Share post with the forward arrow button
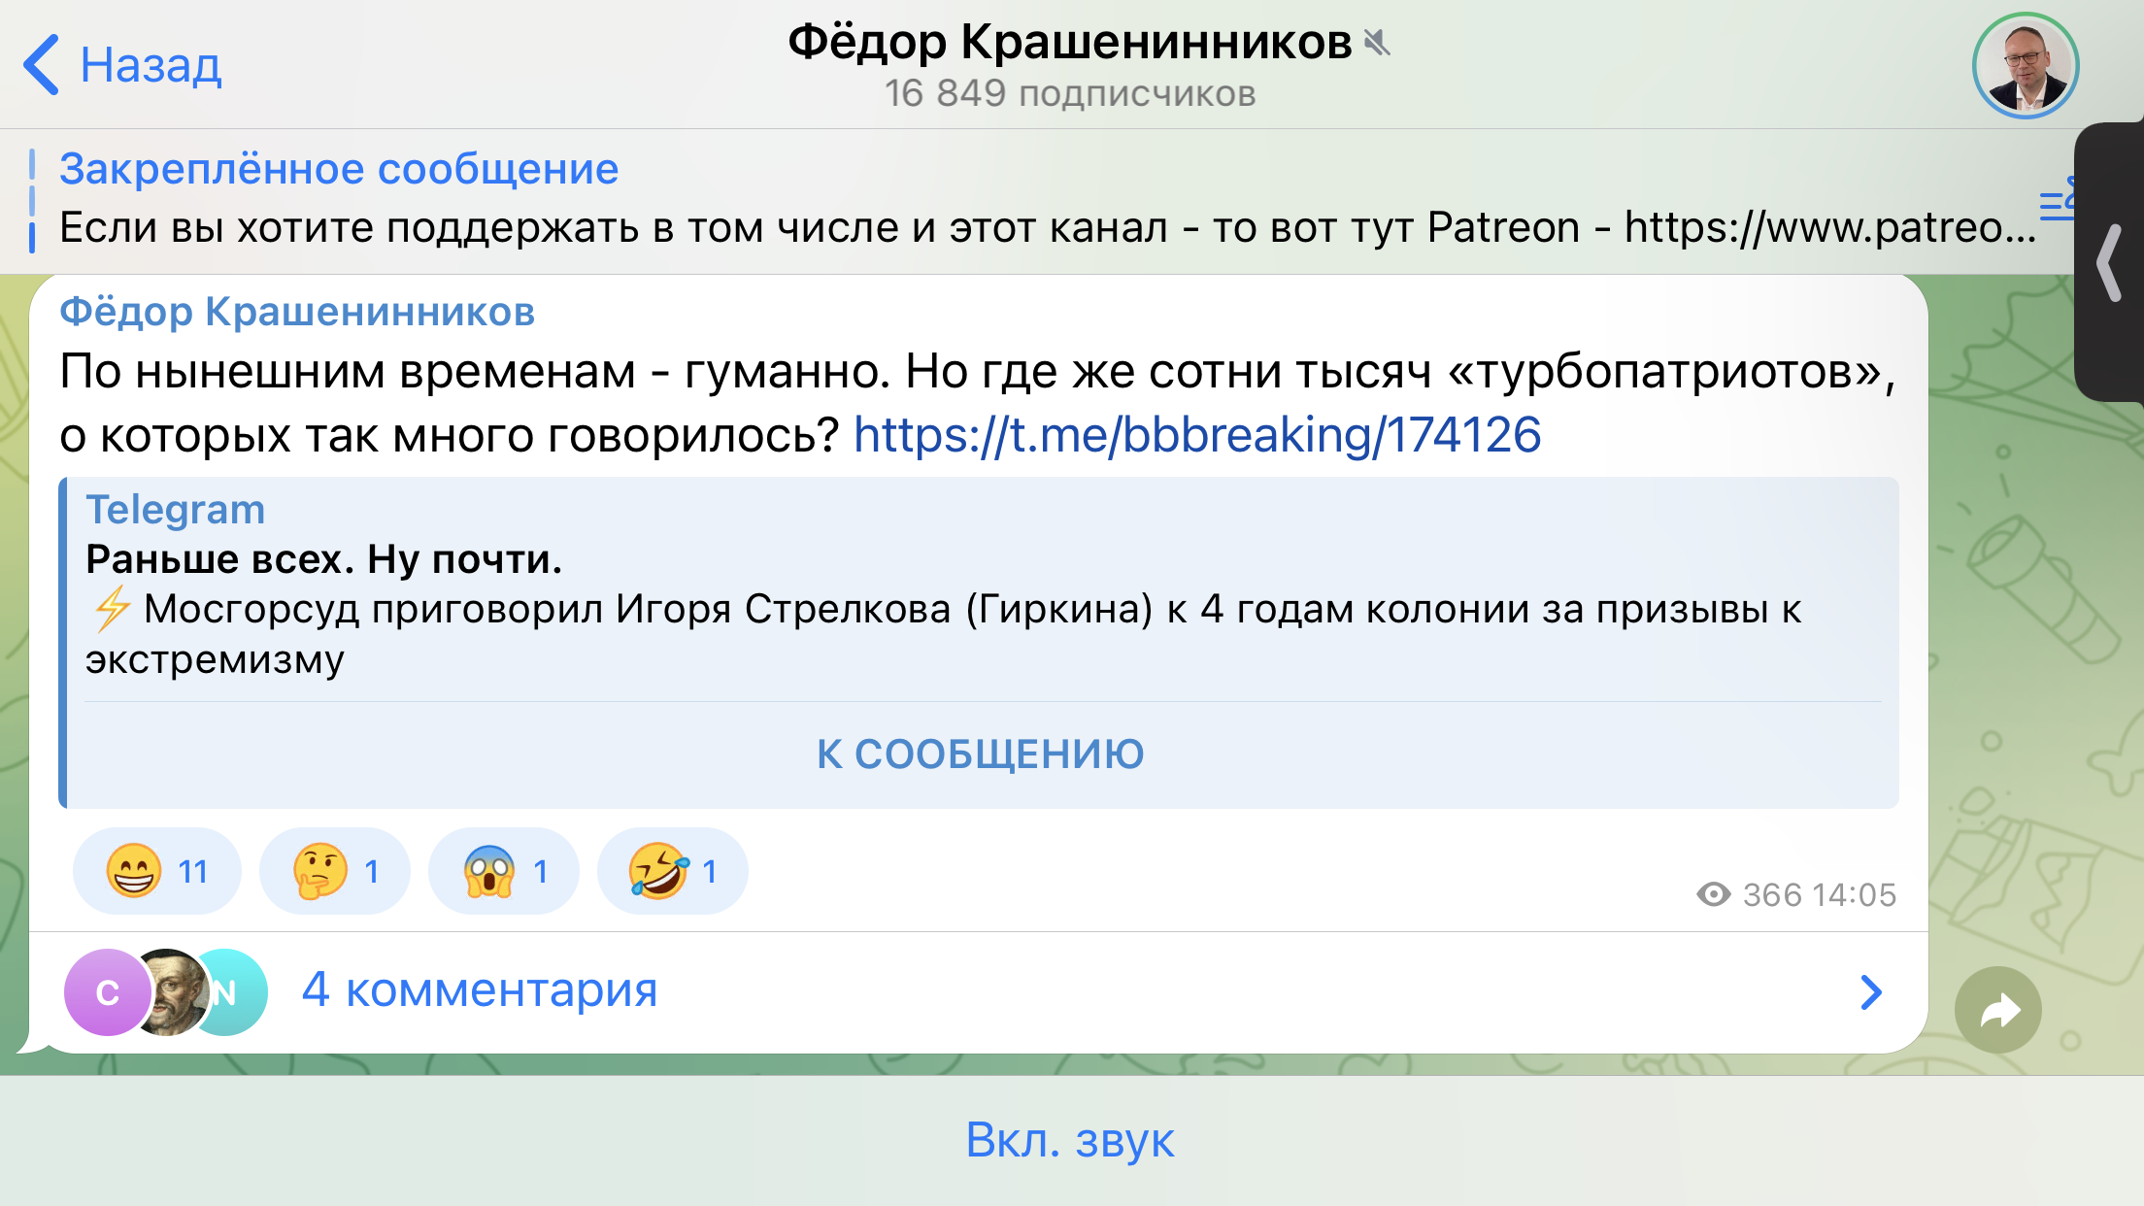The image size is (2144, 1206). tap(1998, 1011)
